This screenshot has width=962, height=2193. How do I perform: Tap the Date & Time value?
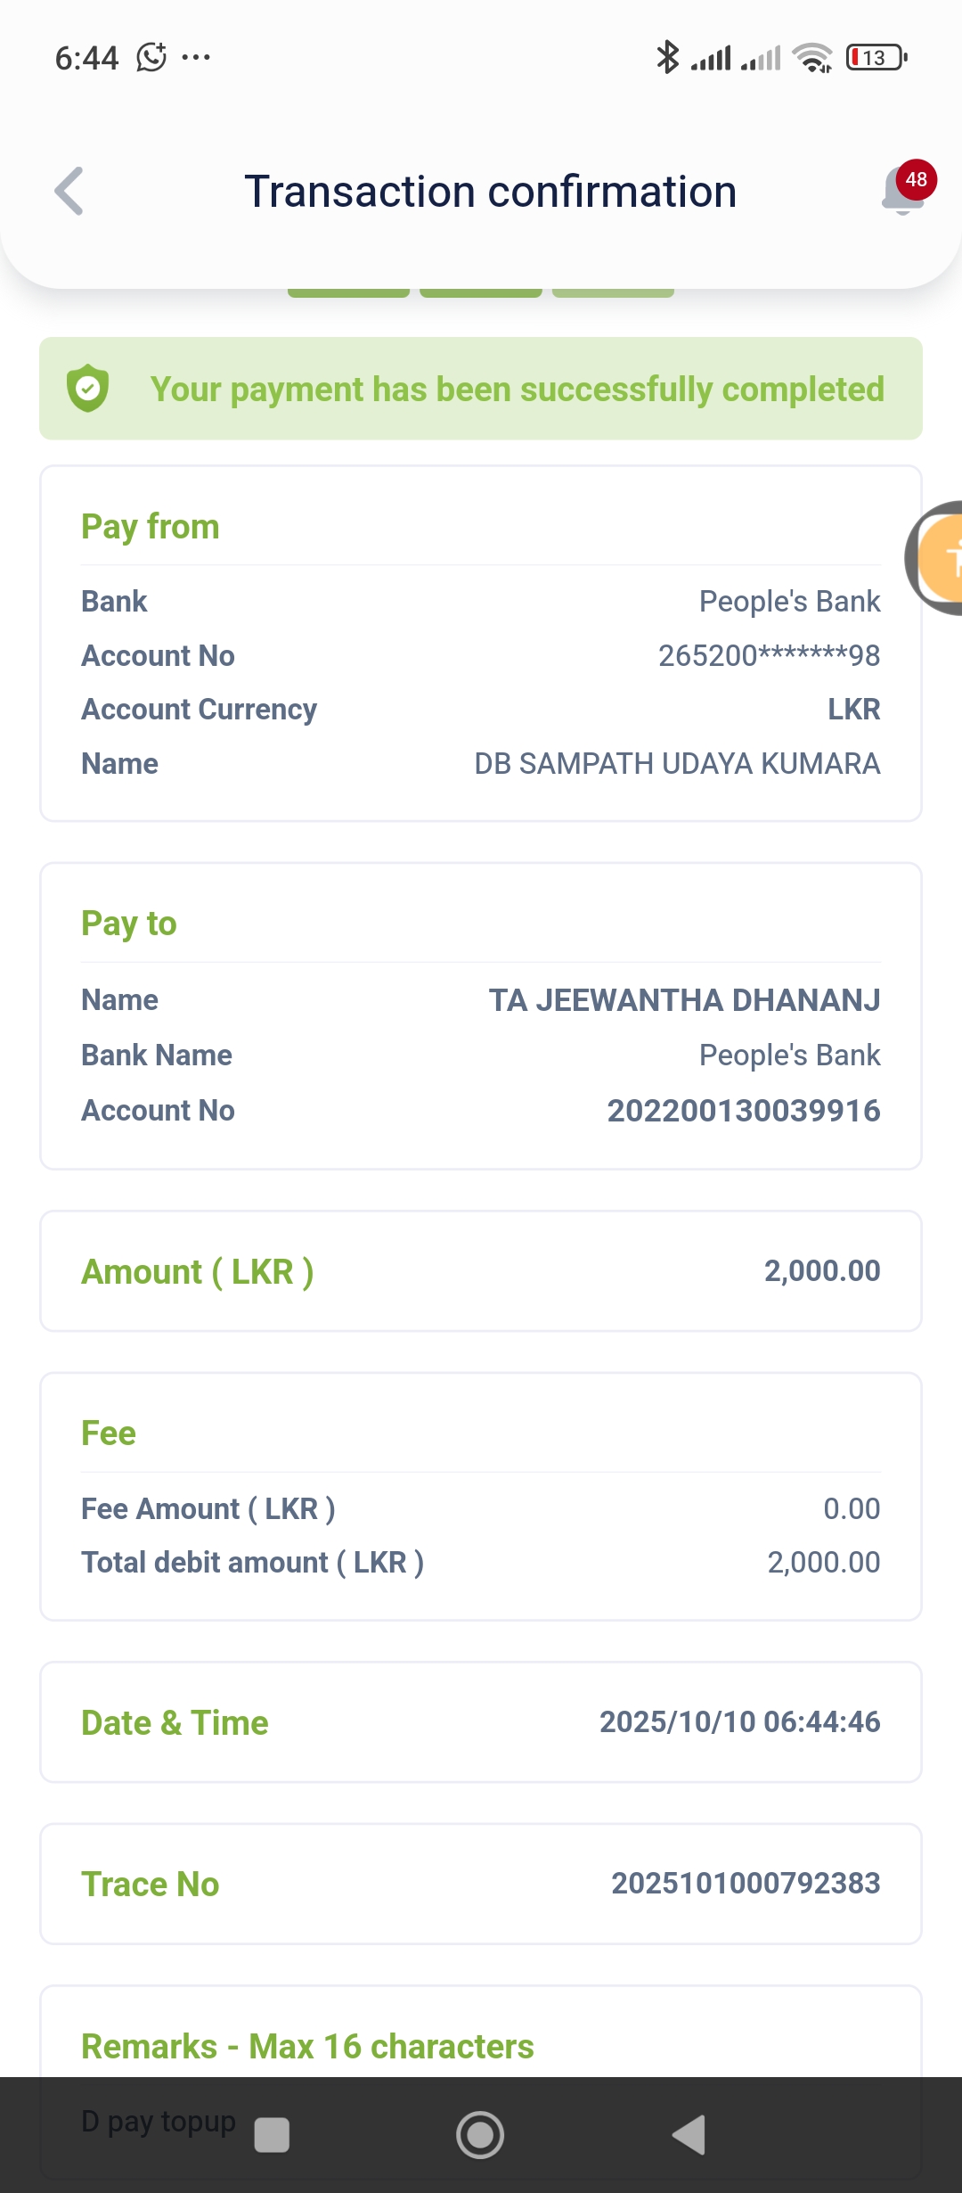(739, 1721)
